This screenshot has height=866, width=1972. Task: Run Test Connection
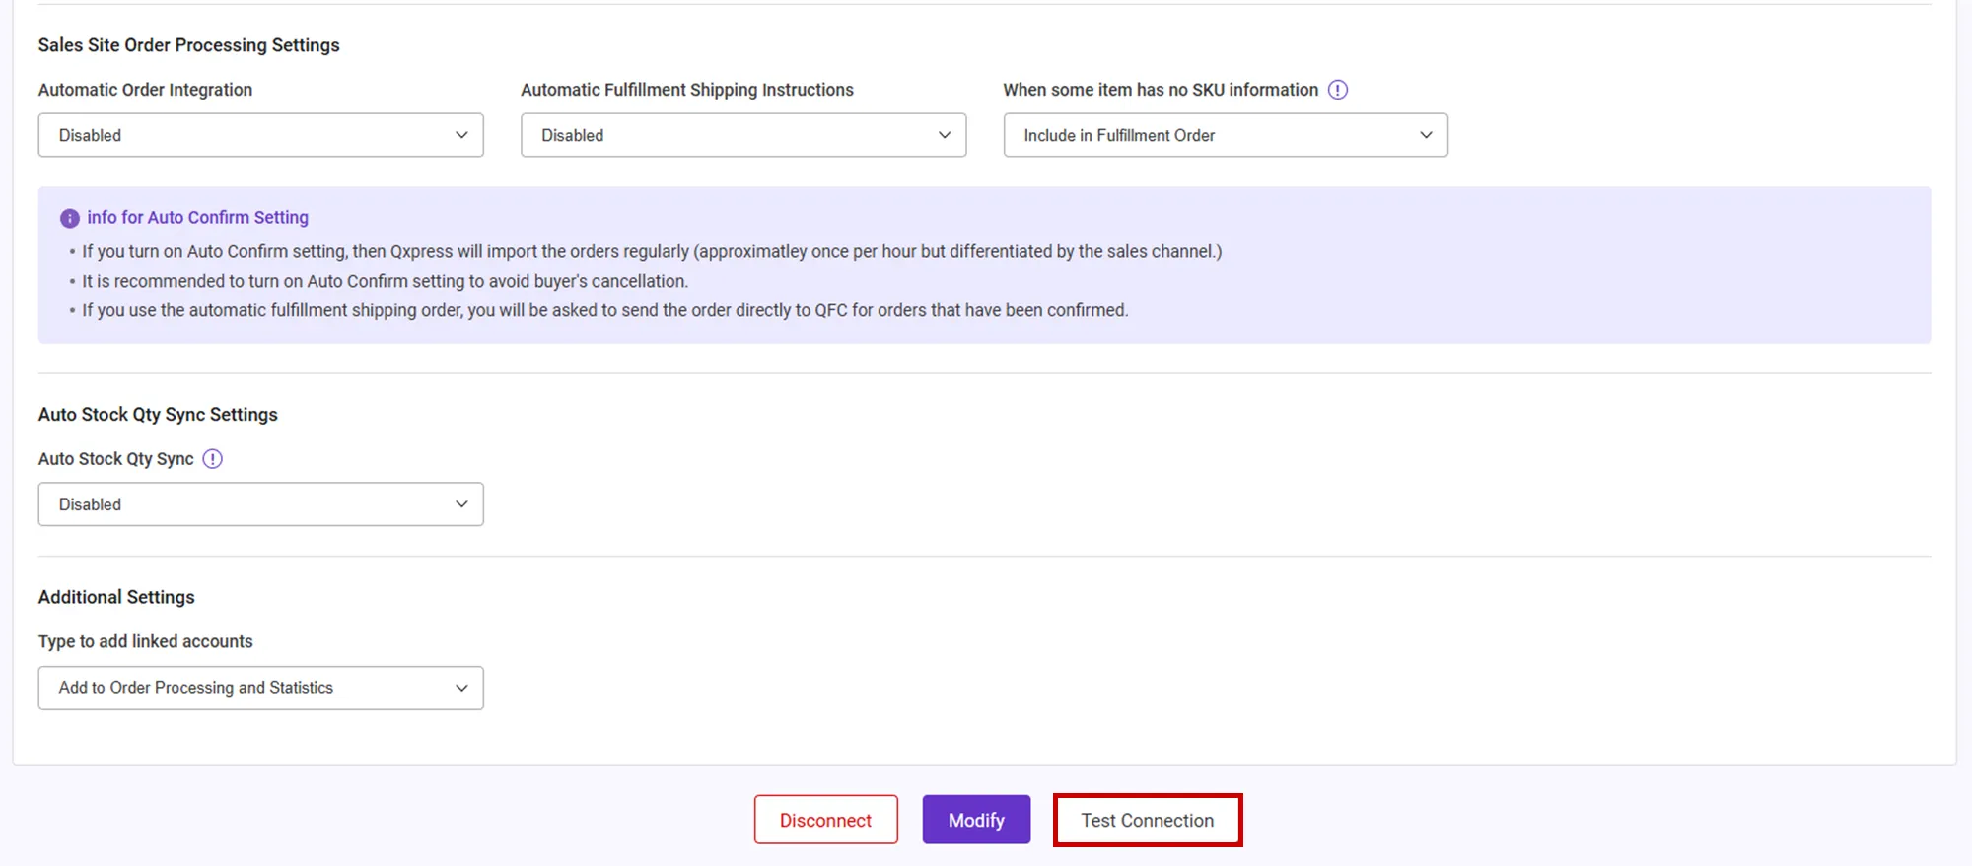[1147, 820]
